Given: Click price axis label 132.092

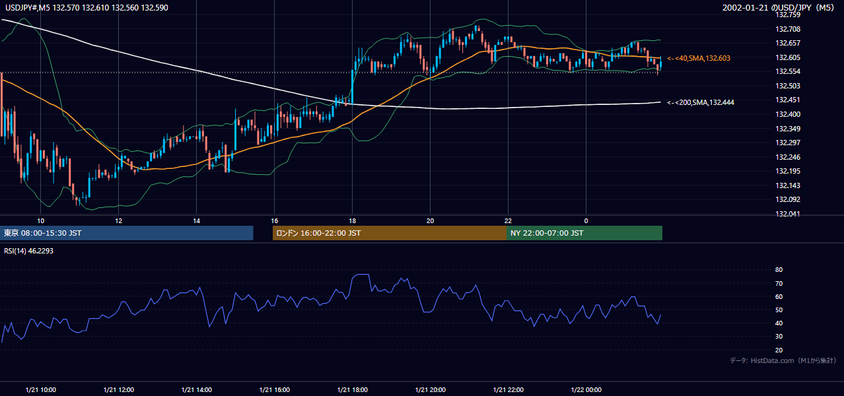Looking at the screenshot, I should point(789,199).
